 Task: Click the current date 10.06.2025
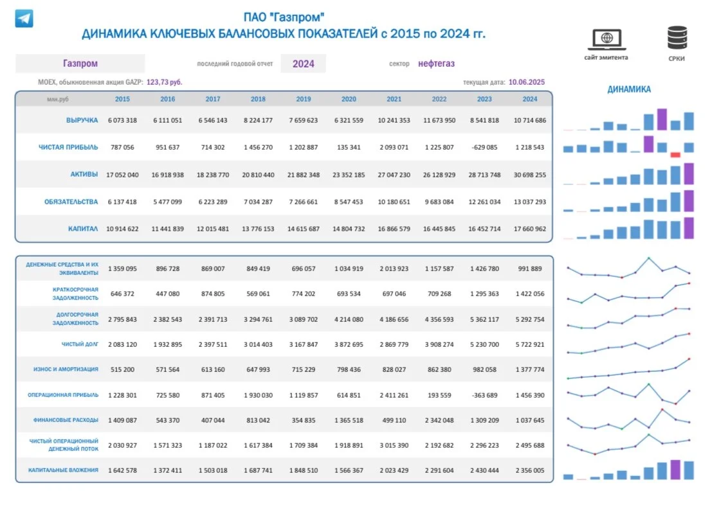point(526,82)
